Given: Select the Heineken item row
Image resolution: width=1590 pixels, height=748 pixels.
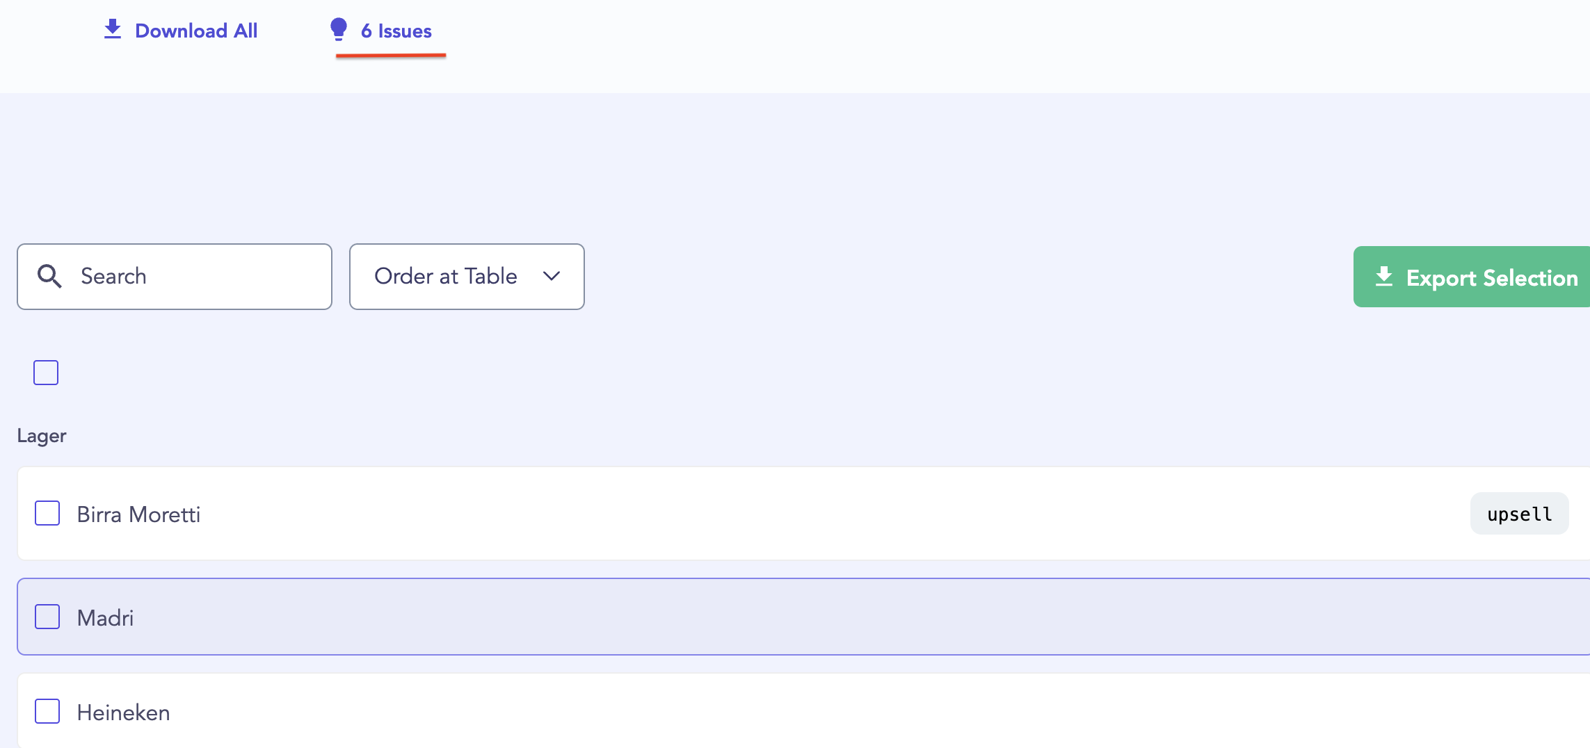Looking at the screenshot, I should tap(803, 711).
